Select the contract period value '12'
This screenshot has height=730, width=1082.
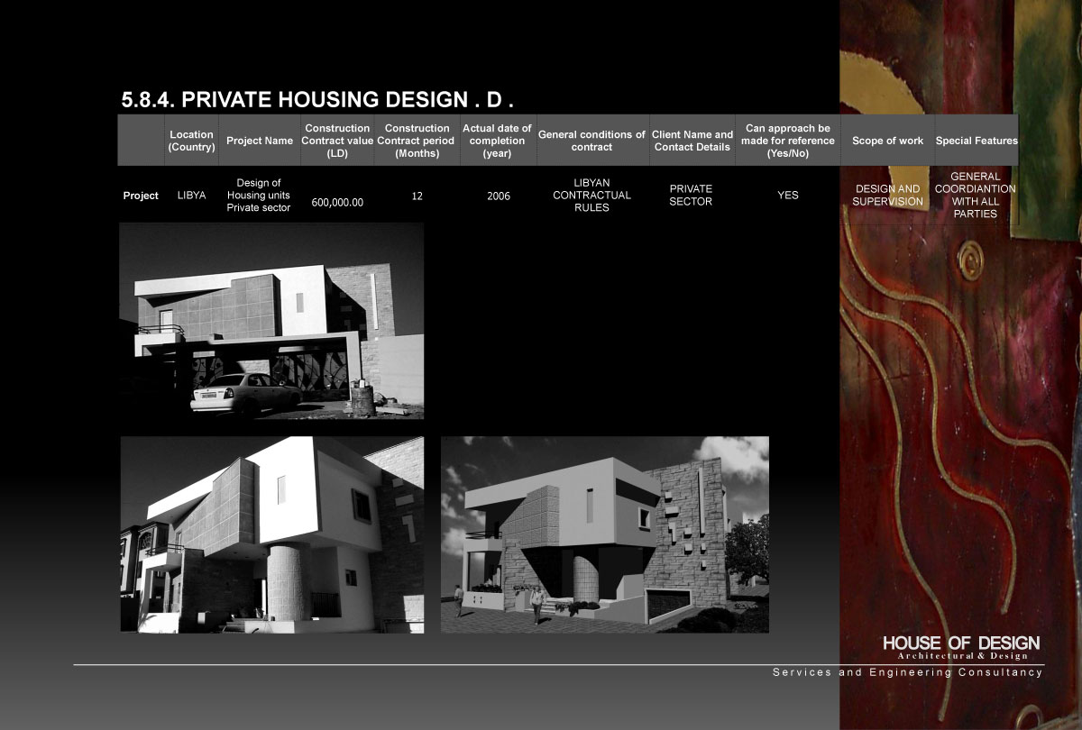pos(417,195)
